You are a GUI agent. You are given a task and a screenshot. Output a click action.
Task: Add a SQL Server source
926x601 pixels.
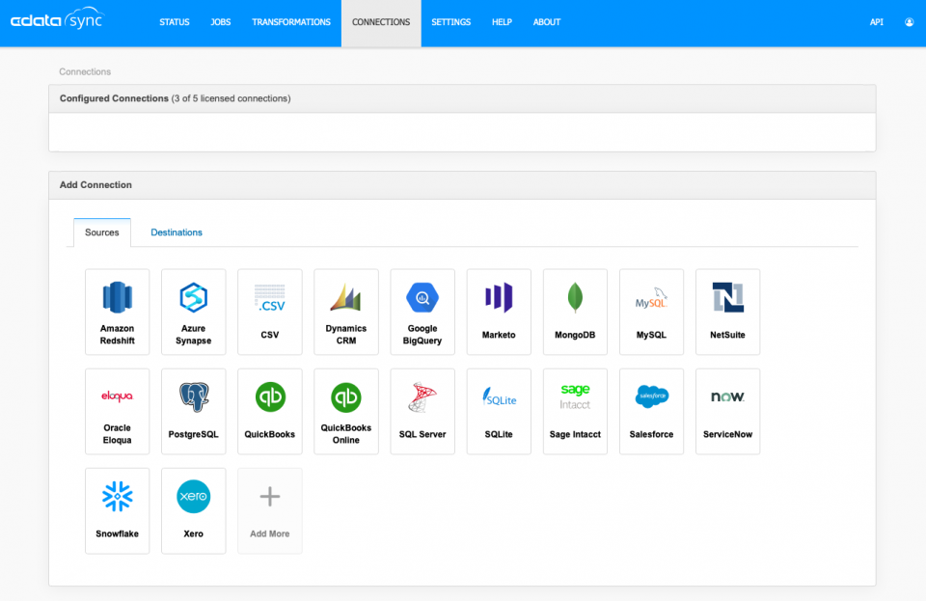click(422, 411)
